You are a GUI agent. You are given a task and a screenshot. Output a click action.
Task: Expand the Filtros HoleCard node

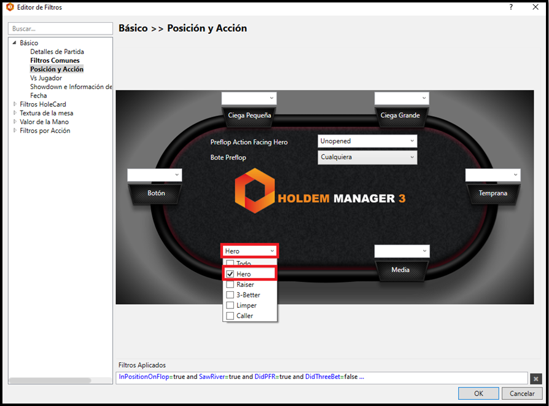tap(15, 104)
